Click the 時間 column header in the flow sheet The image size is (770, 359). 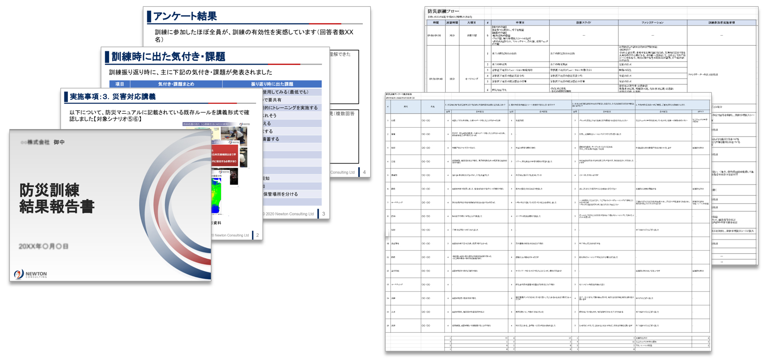click(x=436, y=22)
